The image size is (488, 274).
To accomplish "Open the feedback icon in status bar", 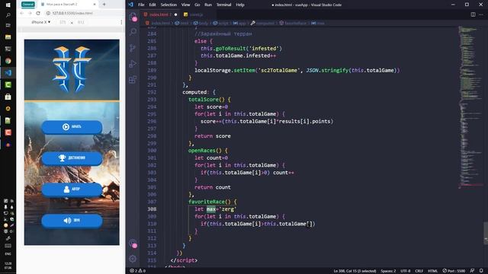I will pos(473,271).
